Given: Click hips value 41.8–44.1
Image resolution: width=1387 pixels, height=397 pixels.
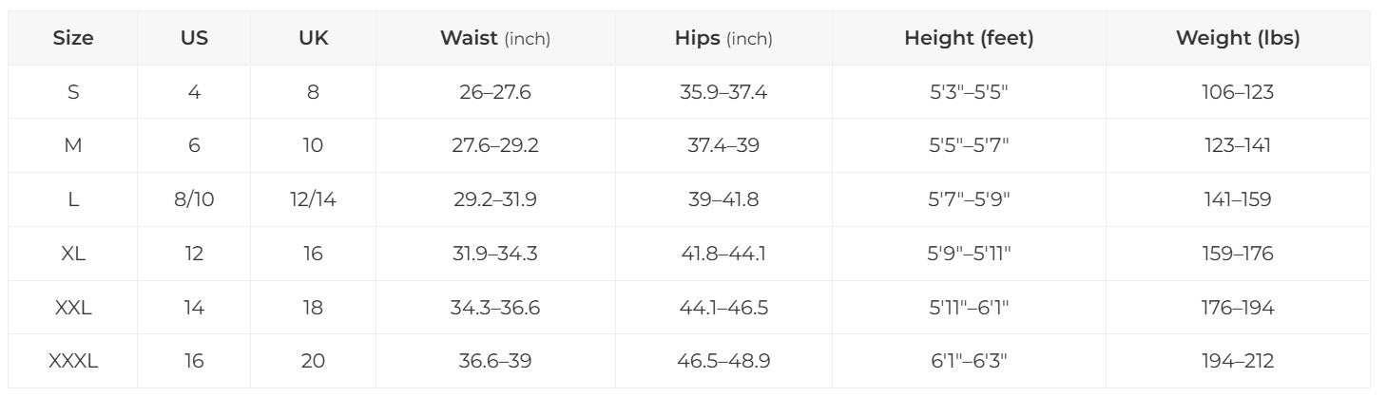Looking at the screenshot, I should [723, 255].
